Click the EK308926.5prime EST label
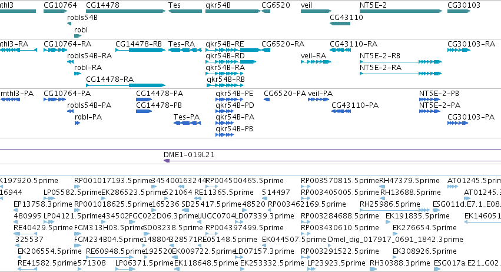Image resolution: width=501 pixels, height=272 pixels. tap(424, 251)
